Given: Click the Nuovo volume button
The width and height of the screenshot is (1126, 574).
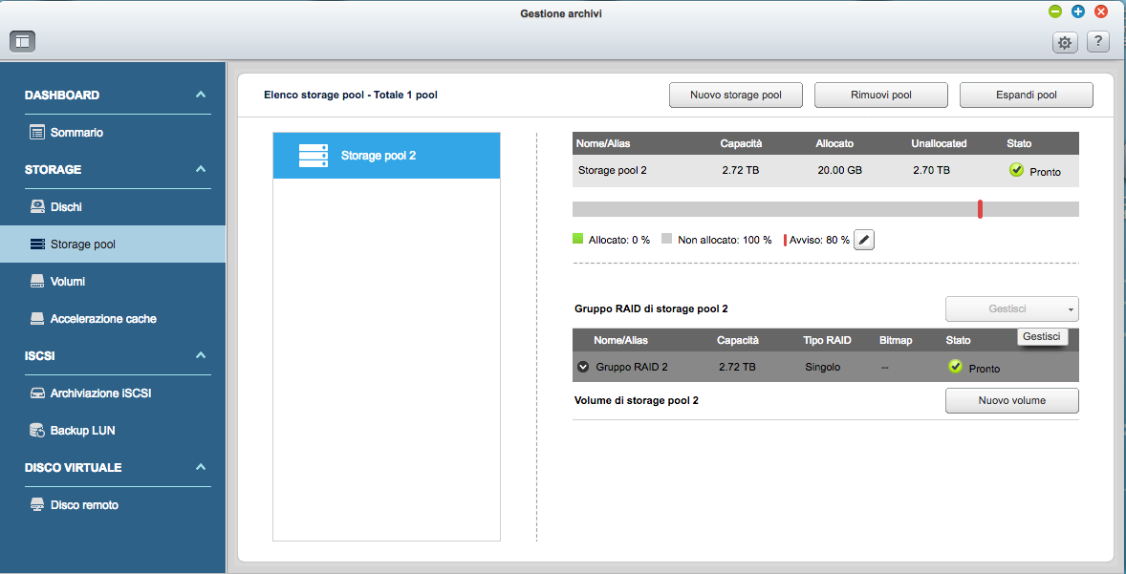Looking at the screenshot, I should [1011, 401].
